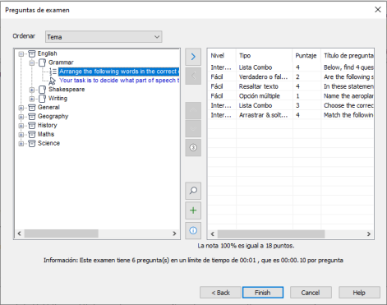Viewport: 387px width, 305px height.
Task: Click the Writing topic icon
Action: (42, 99)
